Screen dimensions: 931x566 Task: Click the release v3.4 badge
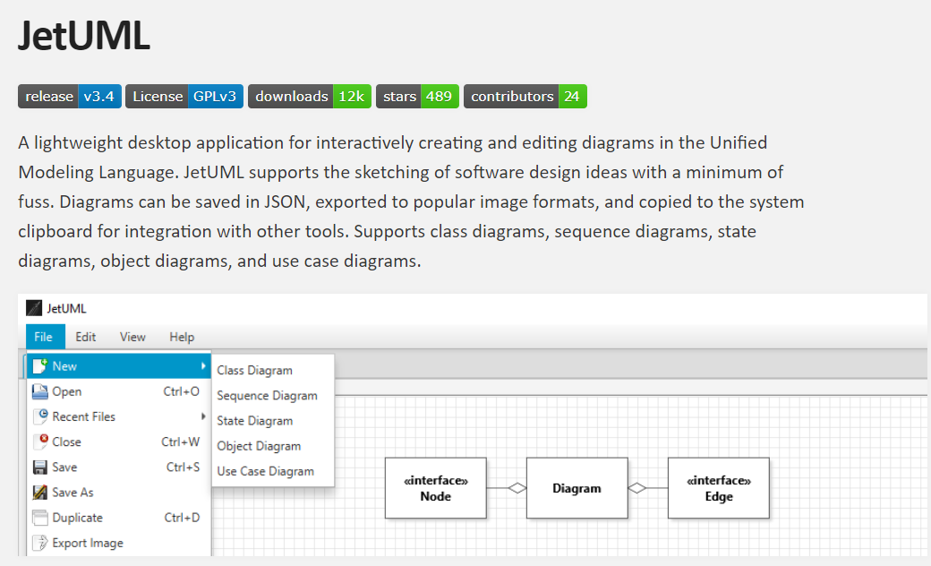point(70,96)
